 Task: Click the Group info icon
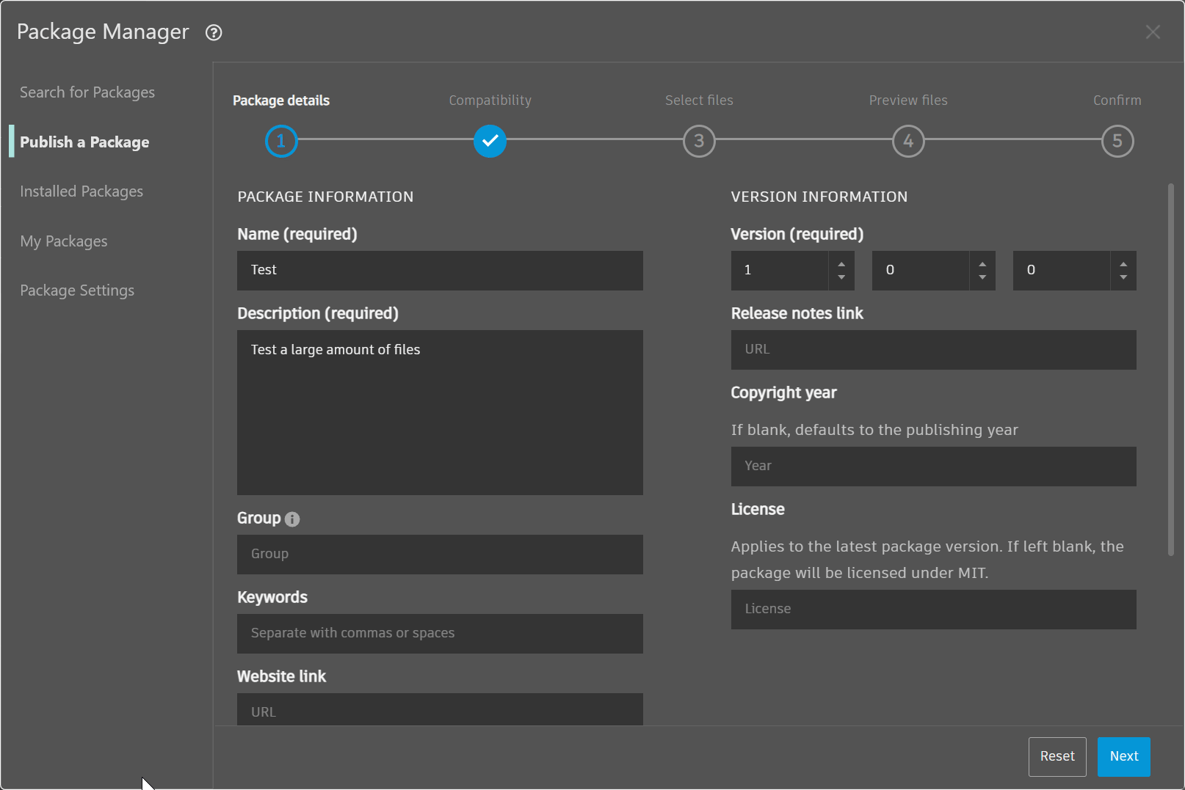(x=292, y=519)
